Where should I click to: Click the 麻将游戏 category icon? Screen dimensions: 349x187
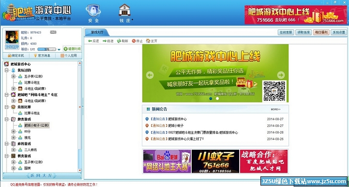[x=14, y=144]
